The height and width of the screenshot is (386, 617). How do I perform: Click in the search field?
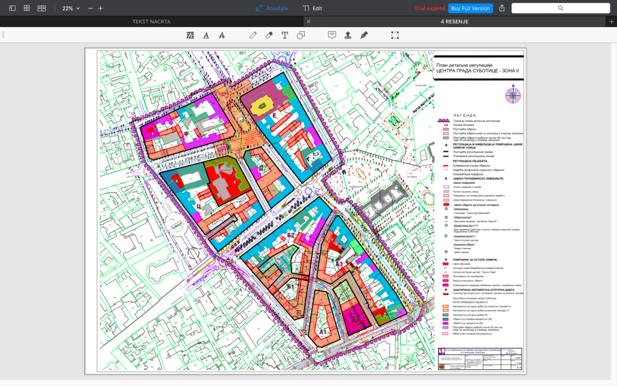click(560, 8)
